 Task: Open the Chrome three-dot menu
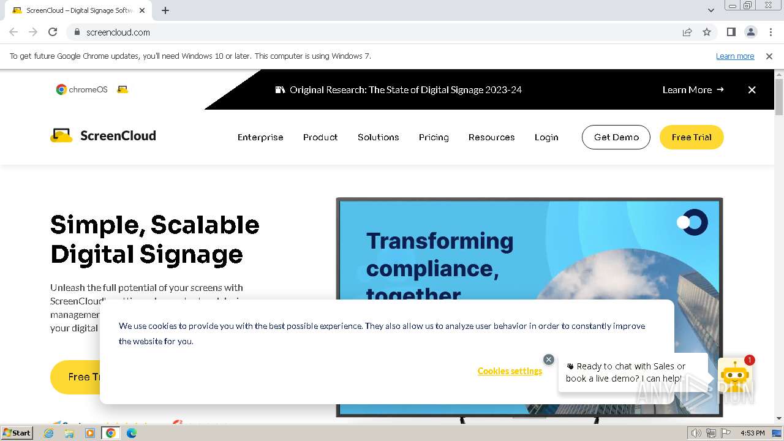[771, 32]
